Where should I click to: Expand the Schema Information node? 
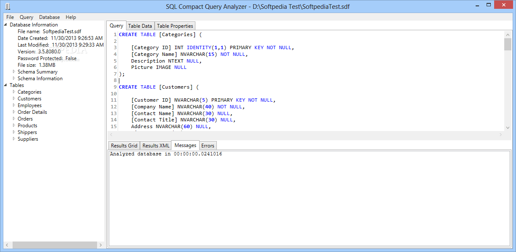[x=14, y=79]
